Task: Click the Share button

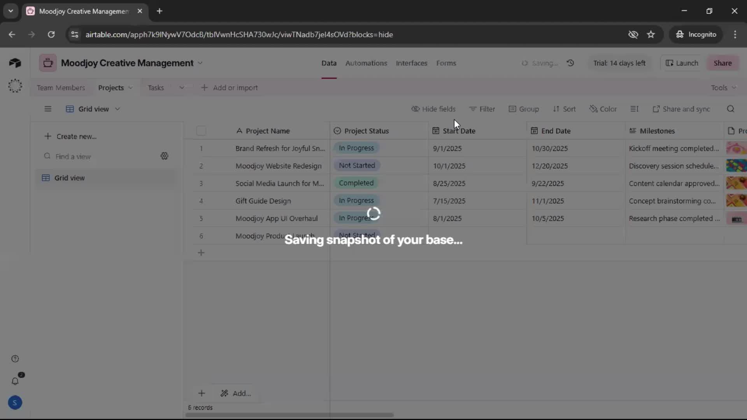Action: (x=722, y=63)
